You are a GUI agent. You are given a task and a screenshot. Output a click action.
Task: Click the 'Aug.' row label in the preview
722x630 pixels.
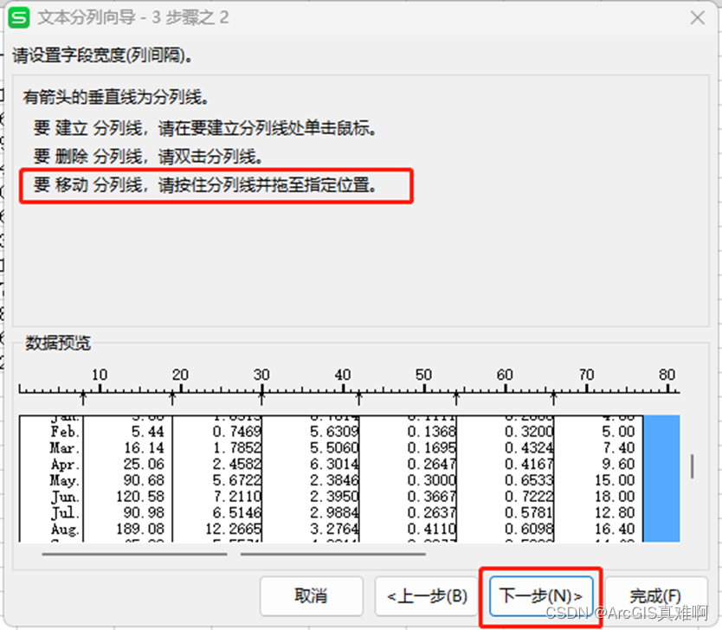click(x=65, y=530)
